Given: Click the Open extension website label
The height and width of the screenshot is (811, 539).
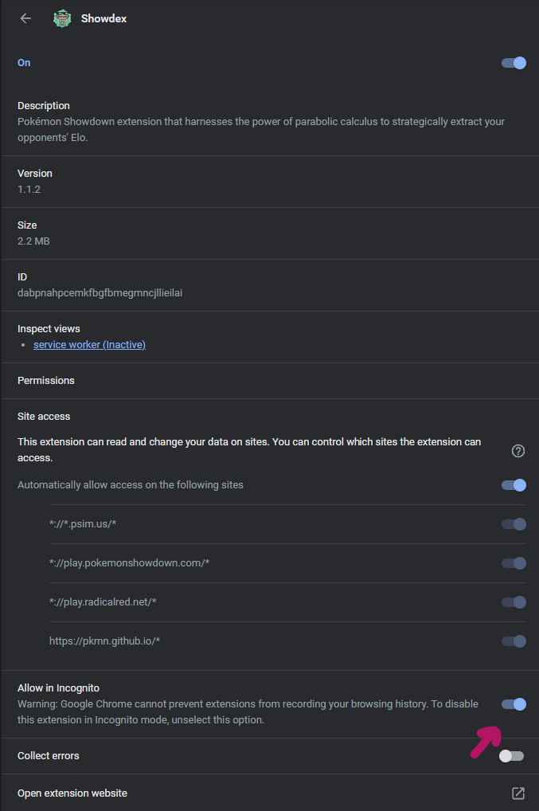Looking at the screenshot, I should point(72,793).
